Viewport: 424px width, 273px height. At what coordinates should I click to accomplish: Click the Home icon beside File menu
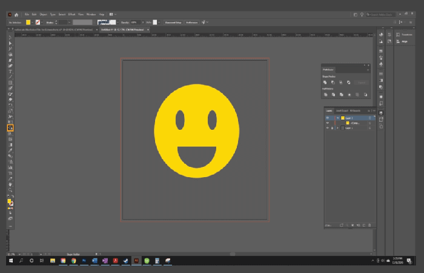click(16, 15)
